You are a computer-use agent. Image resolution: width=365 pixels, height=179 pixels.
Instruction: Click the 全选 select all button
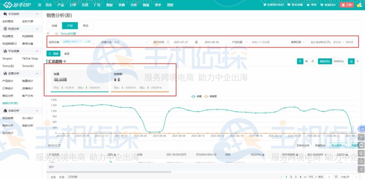[53, 177]
